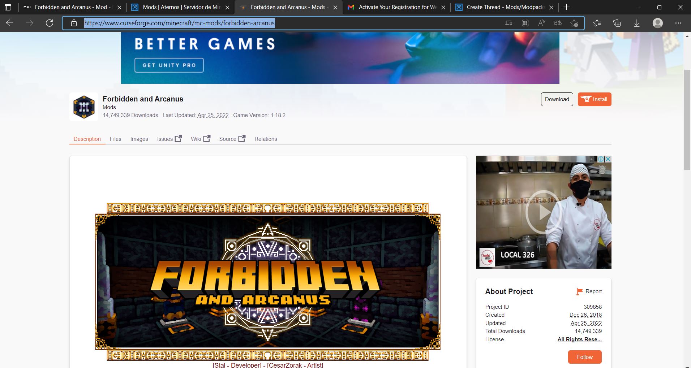Click the Created date Dec 26, 2018
The image size is (691, 368).
point(585,315)
